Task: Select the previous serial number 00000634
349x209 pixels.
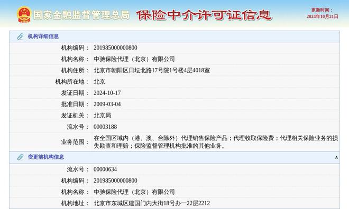Action: 105,169
